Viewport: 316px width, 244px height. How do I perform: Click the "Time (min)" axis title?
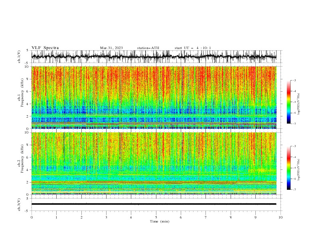[160, 221]
